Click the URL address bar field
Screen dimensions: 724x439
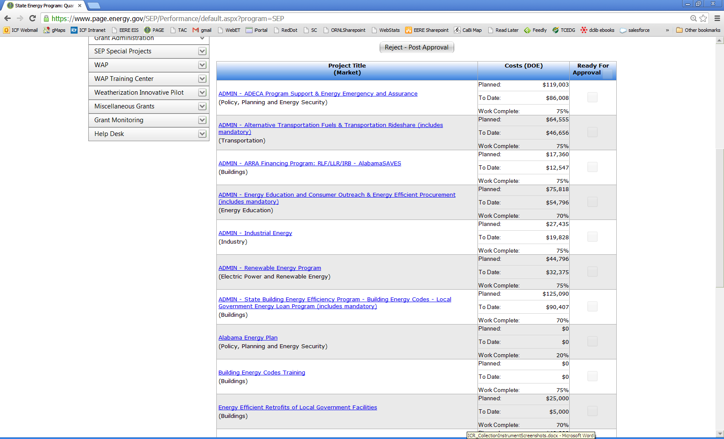[345, 19]
